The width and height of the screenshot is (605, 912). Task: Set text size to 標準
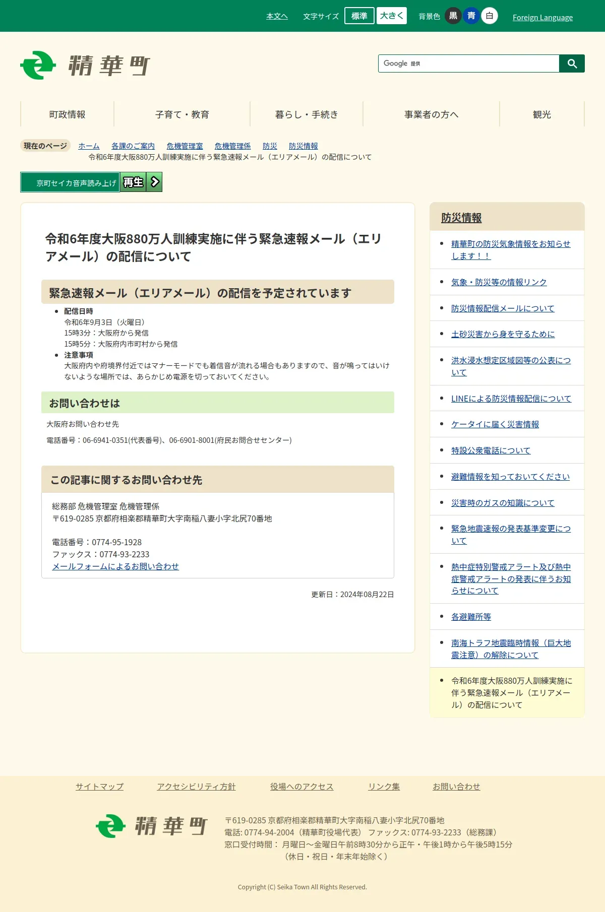[x=359, y=16]
